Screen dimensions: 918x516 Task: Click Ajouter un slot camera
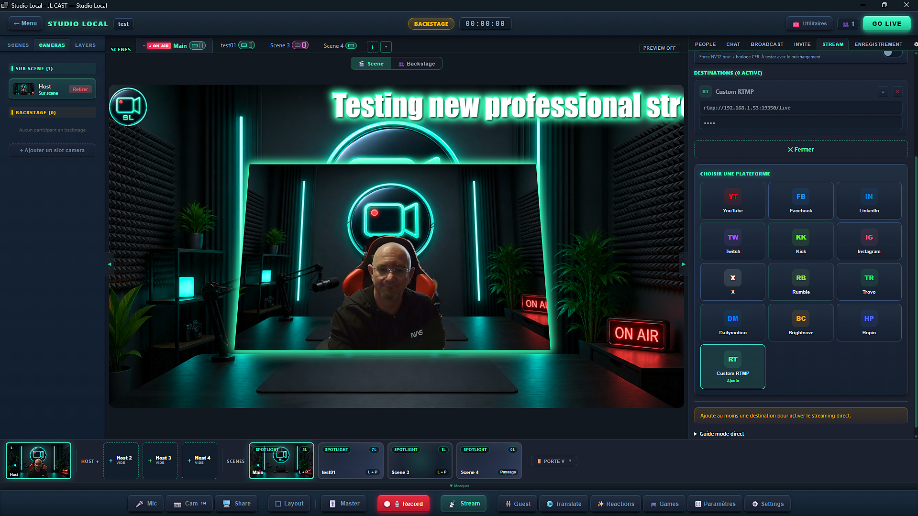click(52, 150)
